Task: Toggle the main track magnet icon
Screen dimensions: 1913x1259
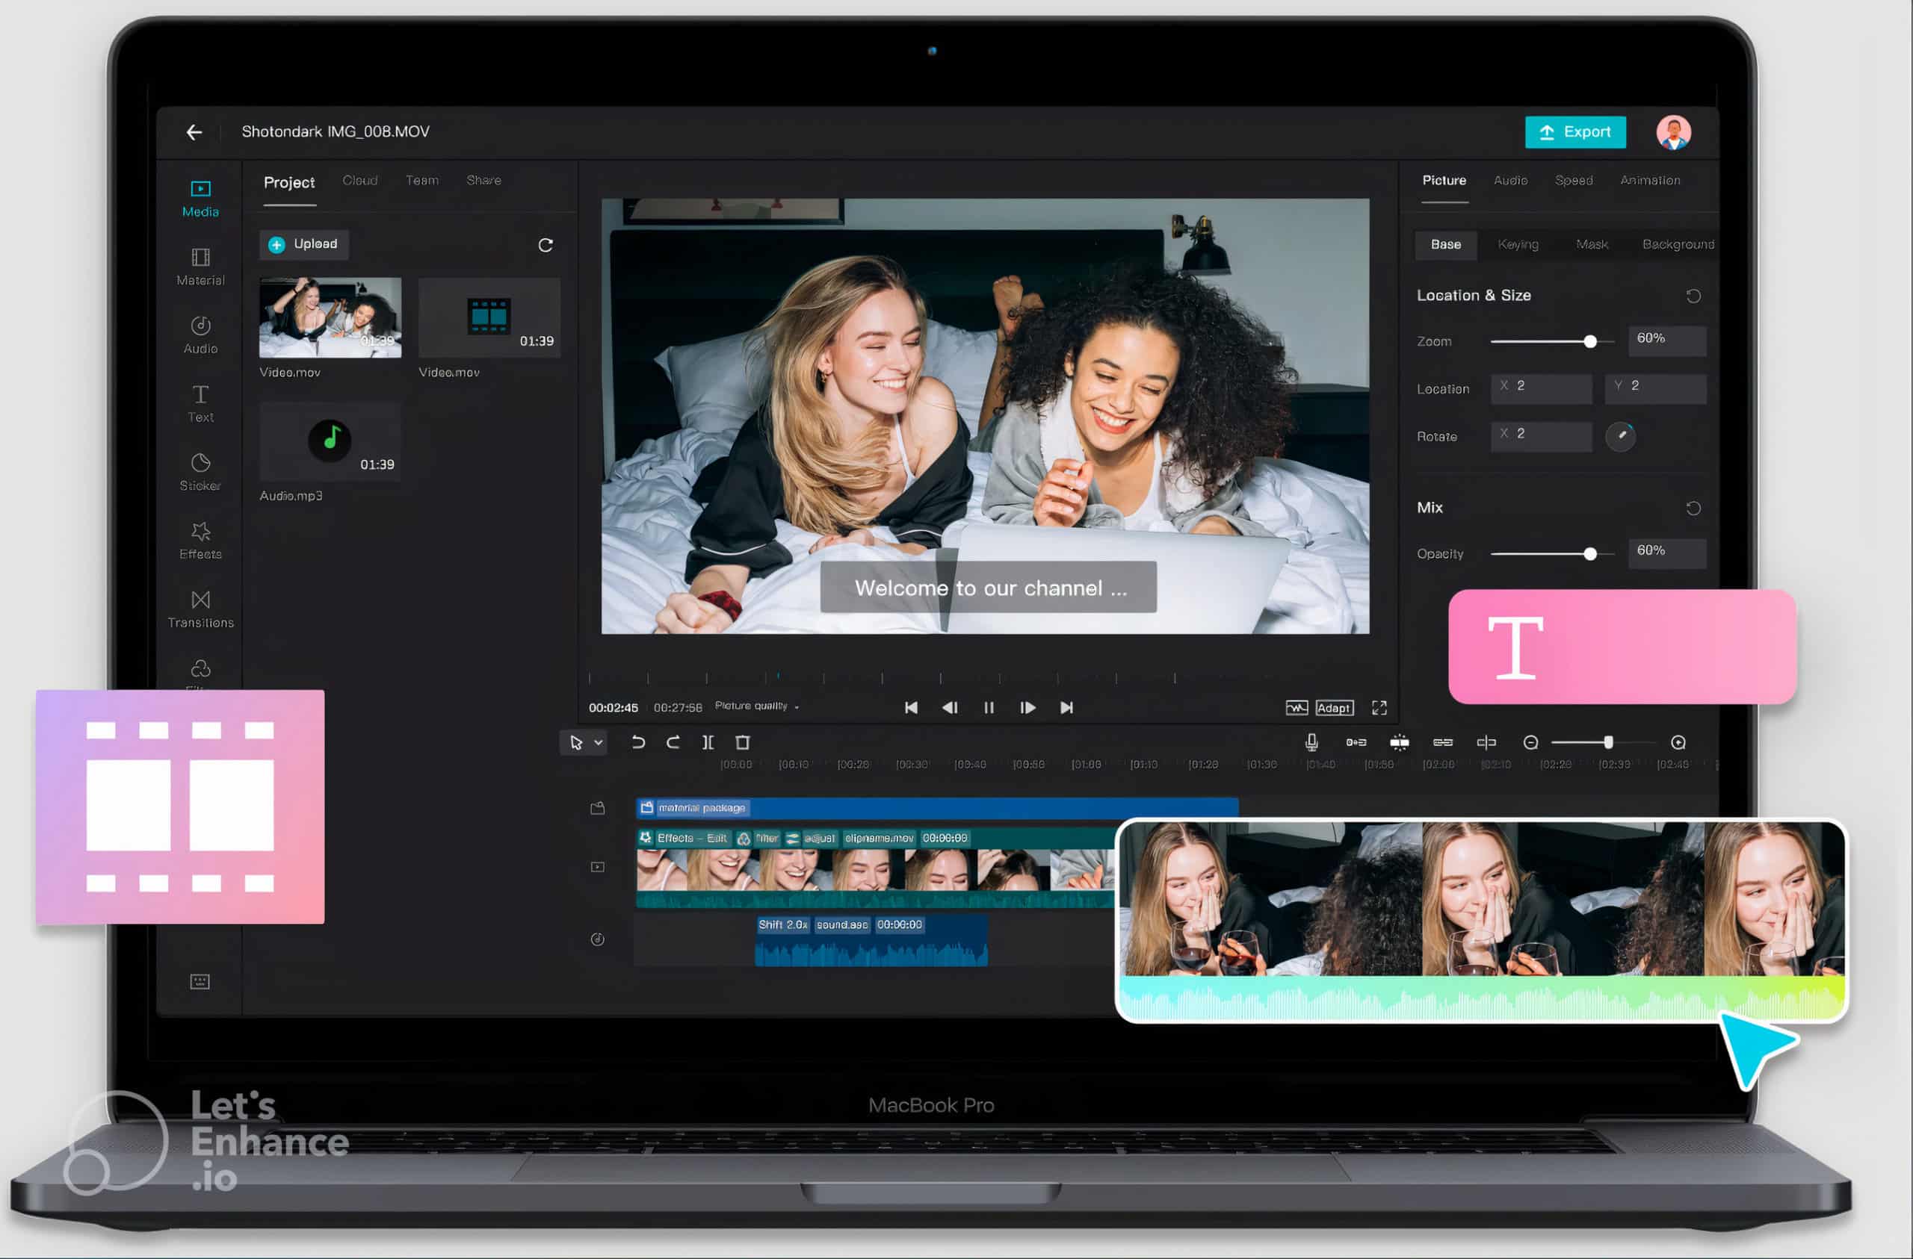Action: (x=1356, y=742)
